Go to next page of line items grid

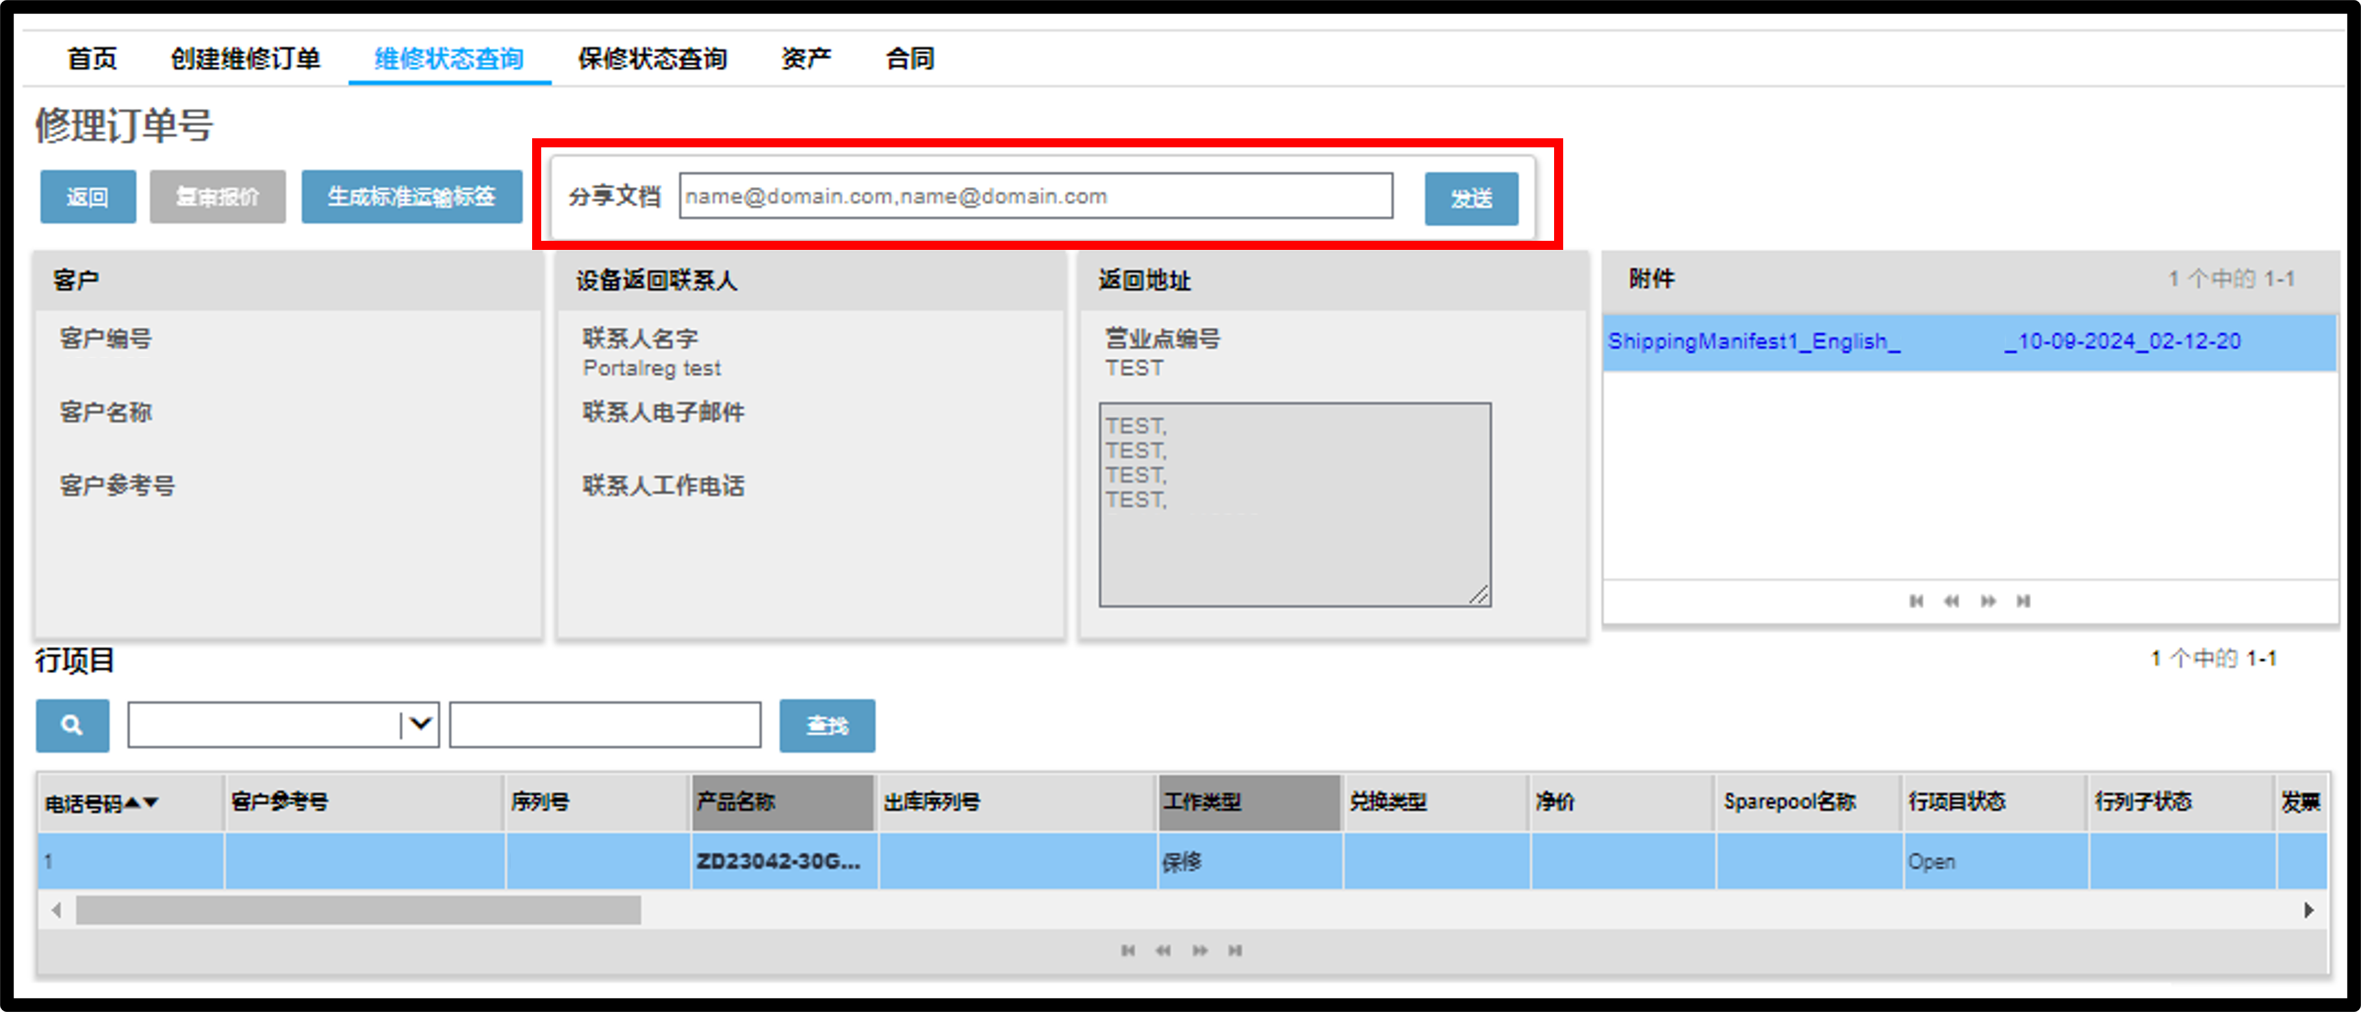point(1200,950)
